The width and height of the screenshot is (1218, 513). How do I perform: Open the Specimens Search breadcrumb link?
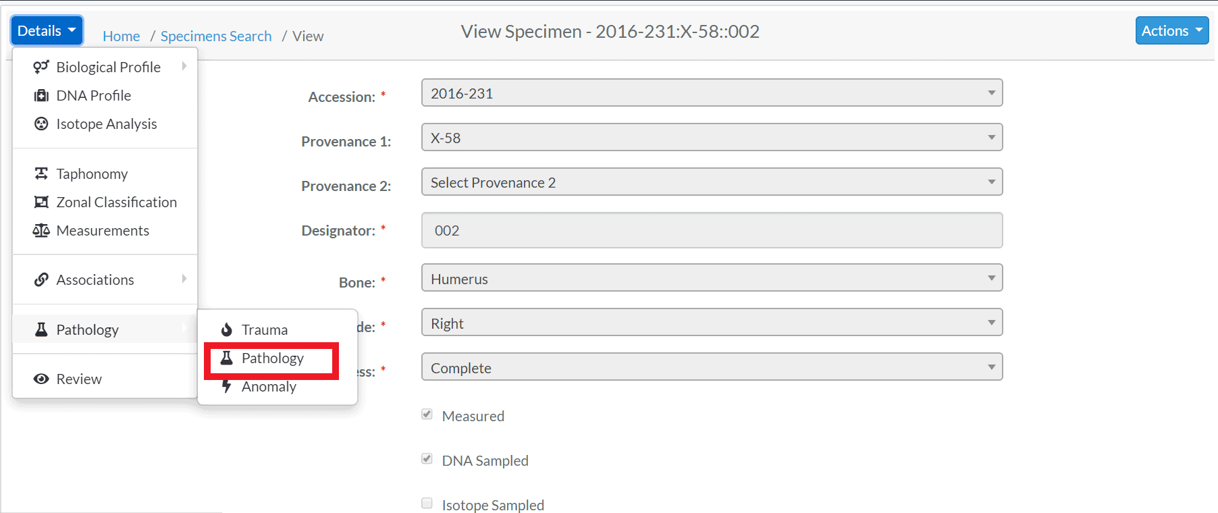point(216,36)
